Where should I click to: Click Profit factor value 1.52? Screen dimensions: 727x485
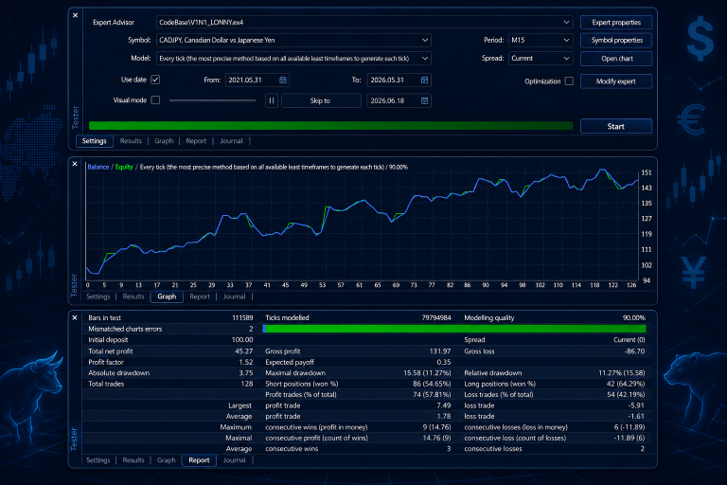coord(246,362)
